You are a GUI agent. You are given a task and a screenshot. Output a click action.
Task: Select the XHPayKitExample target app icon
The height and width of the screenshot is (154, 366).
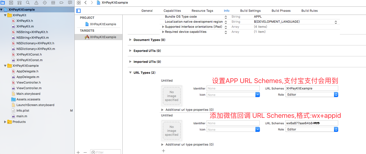pyautogui.click(x=87, y=37)
